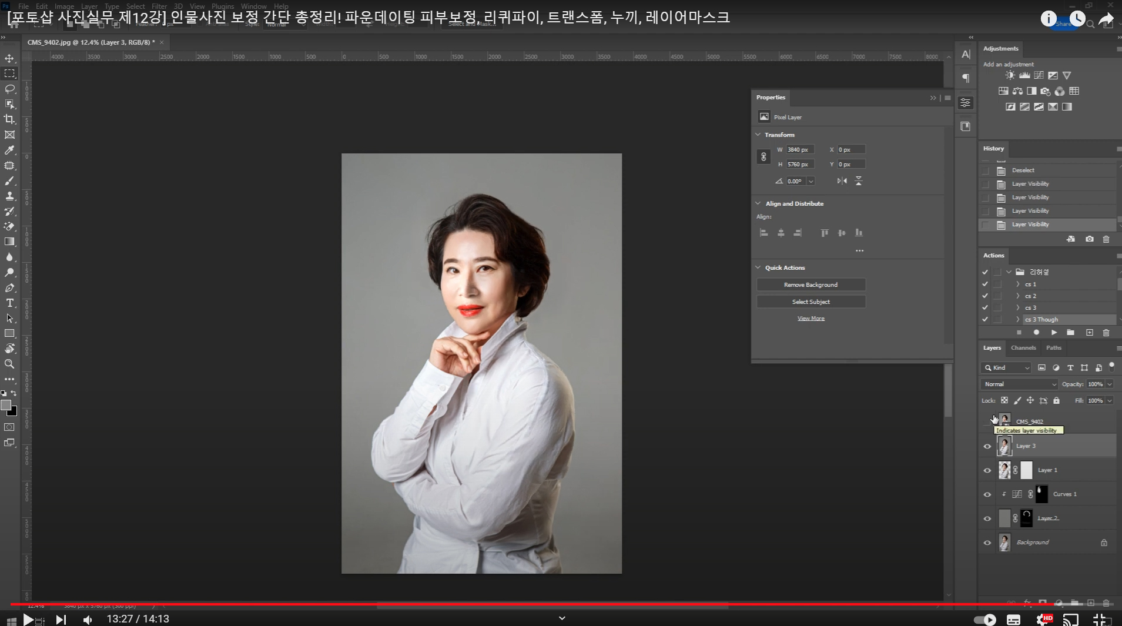This screenshot has width=1122, height=626.
Task: Select the Eraser tool
Action: click(x=9, y=226)
